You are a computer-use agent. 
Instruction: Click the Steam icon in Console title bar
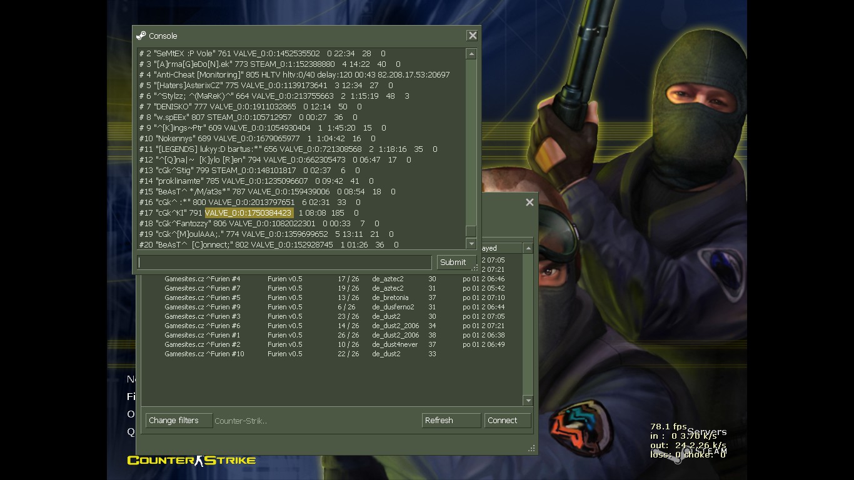141,36
